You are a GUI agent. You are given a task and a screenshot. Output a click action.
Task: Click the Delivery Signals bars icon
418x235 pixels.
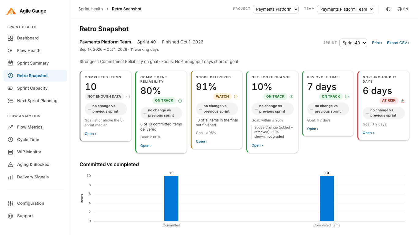(x=10, y=177)
